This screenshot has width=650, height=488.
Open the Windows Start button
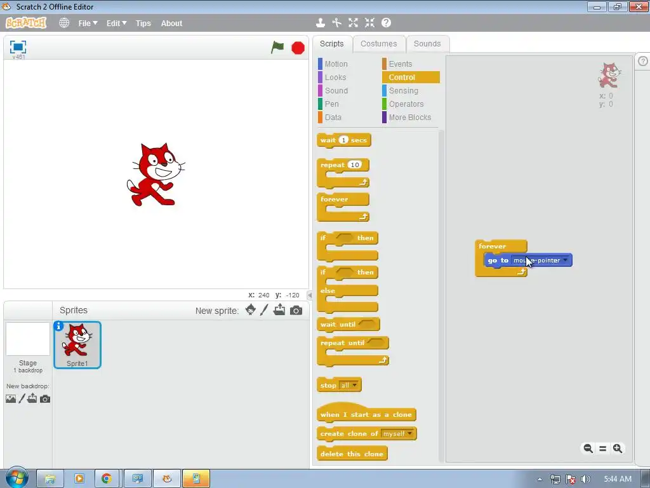(x=17, y=477)
